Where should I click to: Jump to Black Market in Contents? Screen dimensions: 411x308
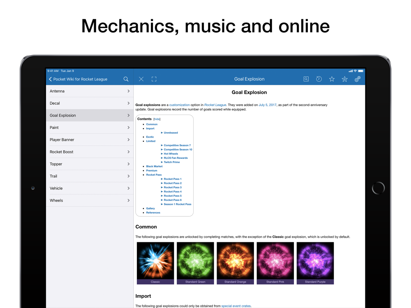pyautogui.click(x=154, y=166)
